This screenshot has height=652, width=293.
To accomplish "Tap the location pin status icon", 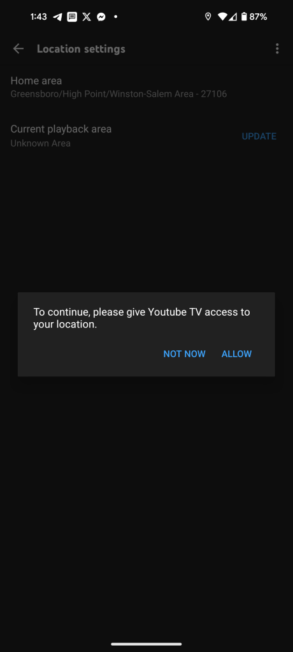I will (208, 17).
